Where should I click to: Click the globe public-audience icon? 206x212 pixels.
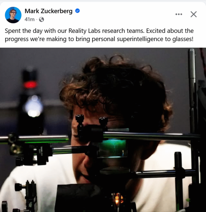(42, 20)
